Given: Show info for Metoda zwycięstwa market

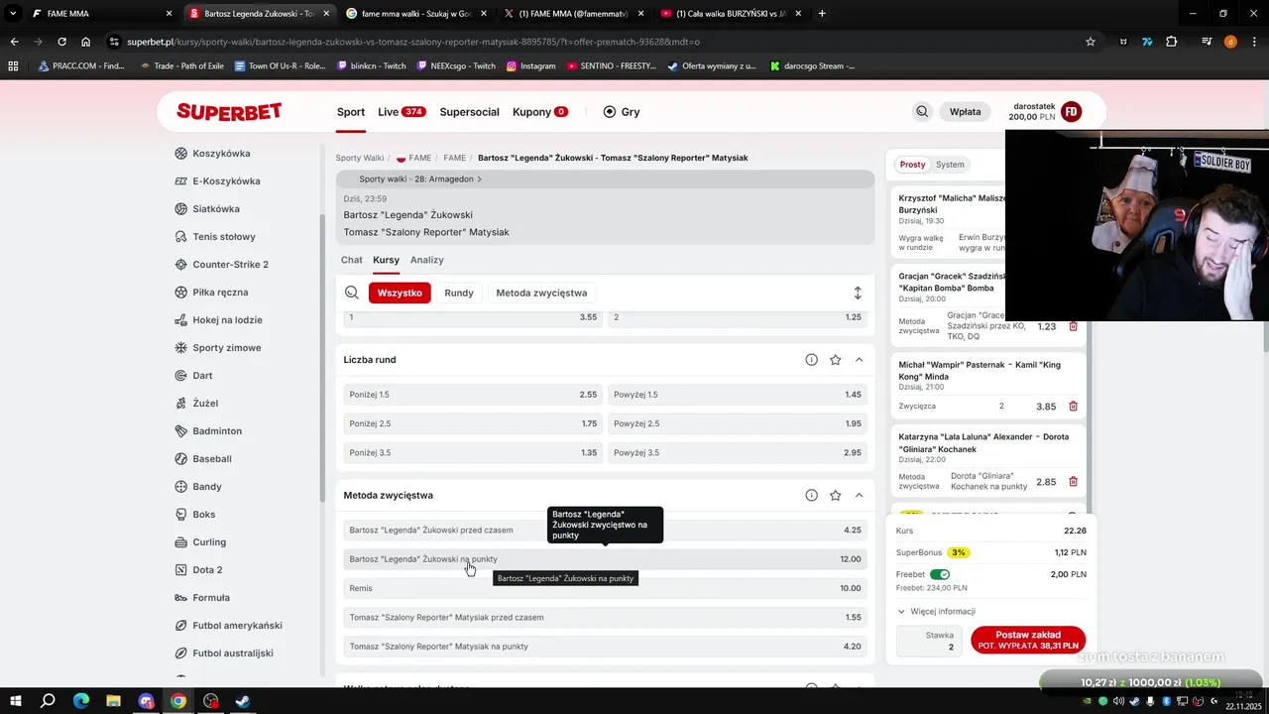Looking at the screenshot, I should [x=812, y=495].
